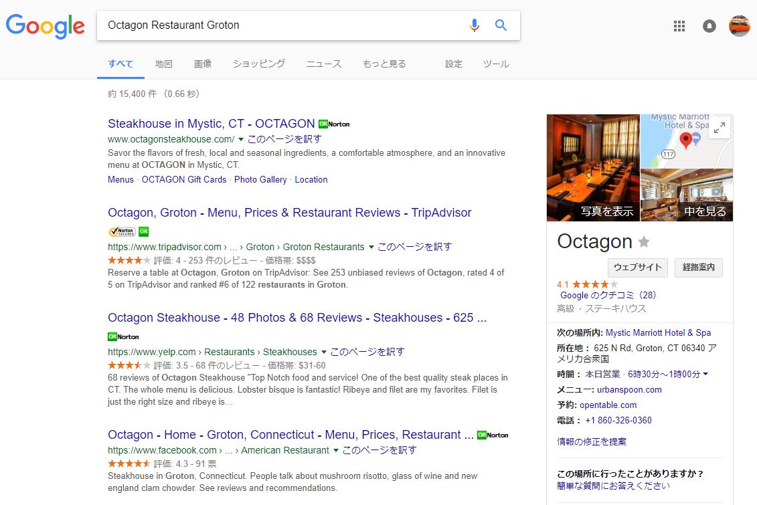The height and width of the screenshot is (505, 757).
Task: Click the ウェブサイト button
Action: pyautogui.click(x=637, y=267)
